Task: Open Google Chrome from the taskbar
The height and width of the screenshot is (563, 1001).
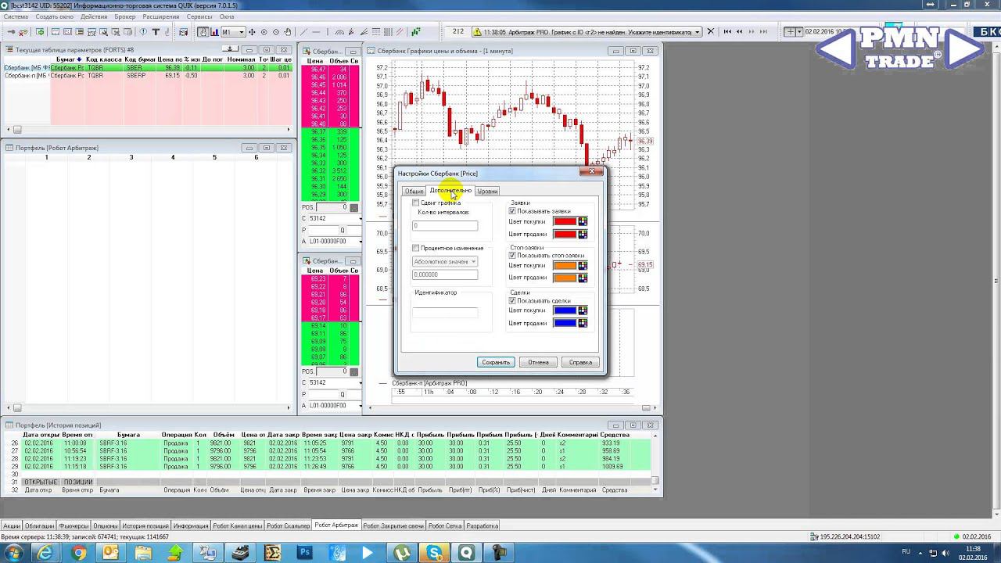Action: pos(78,553)
